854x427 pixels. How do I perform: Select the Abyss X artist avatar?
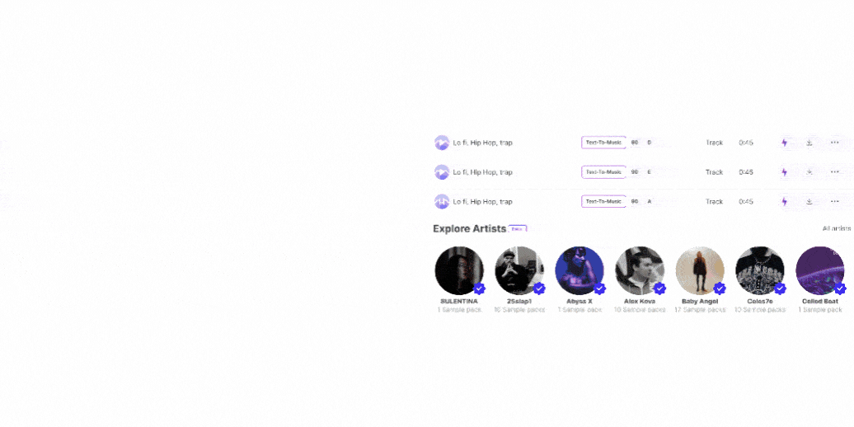(x=579, y=270)
